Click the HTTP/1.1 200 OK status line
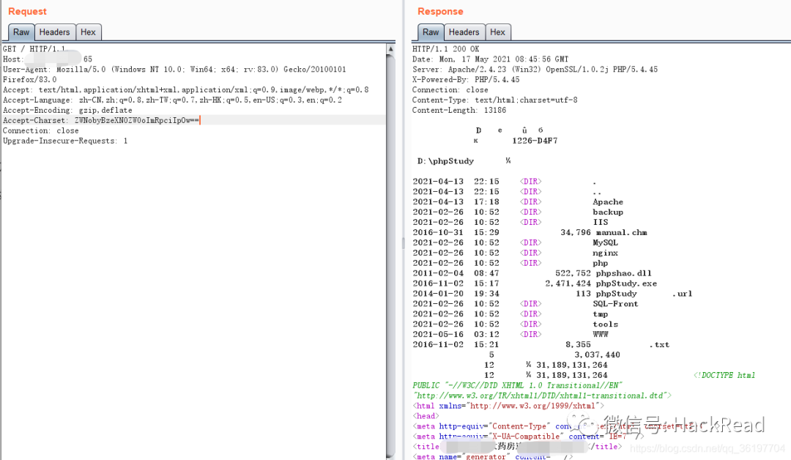Image resolution: width=791 pixels, height=460 pixels. [445, 49]
